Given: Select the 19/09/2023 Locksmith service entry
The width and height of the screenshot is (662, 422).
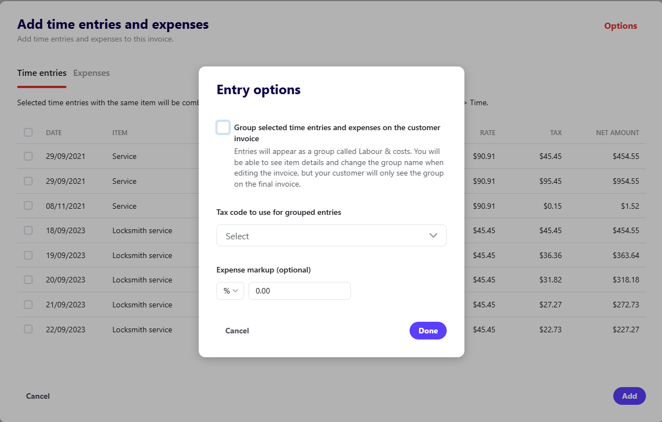Looking at the screenshot, I should tap(28, 255).
